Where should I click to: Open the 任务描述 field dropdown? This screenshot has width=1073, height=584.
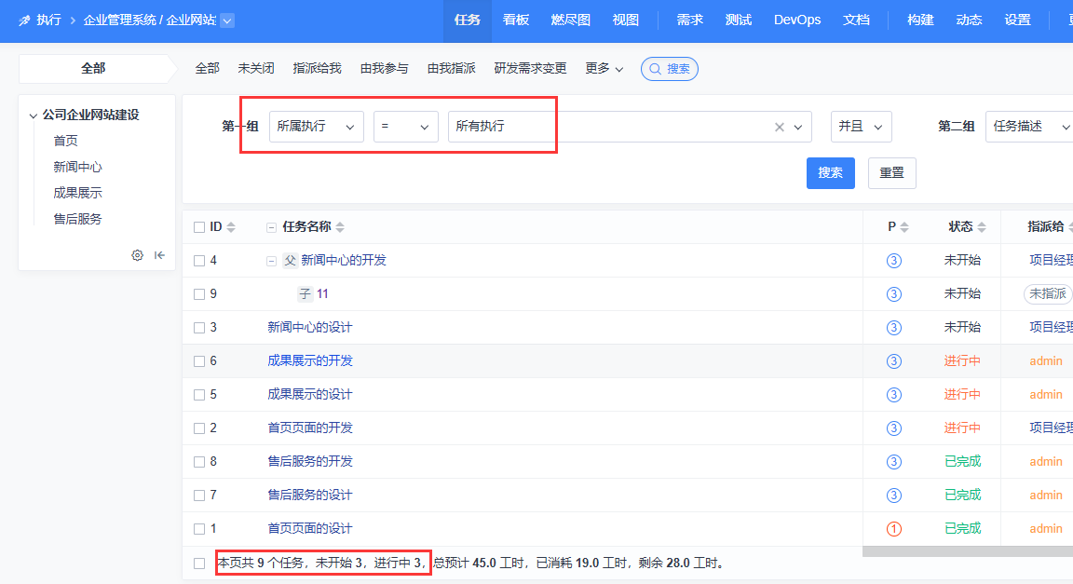tap(1029, 127)
